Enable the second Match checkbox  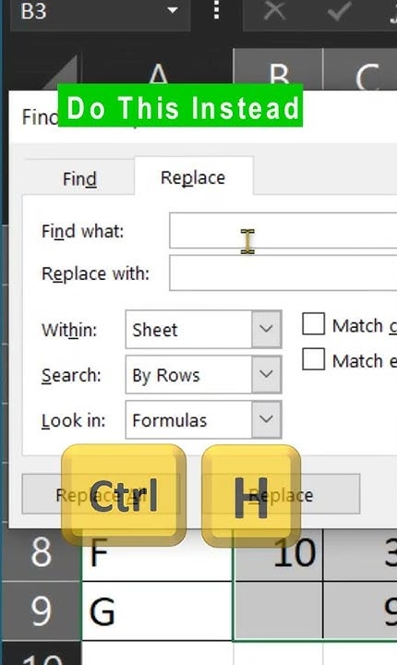tap(313, 359)
